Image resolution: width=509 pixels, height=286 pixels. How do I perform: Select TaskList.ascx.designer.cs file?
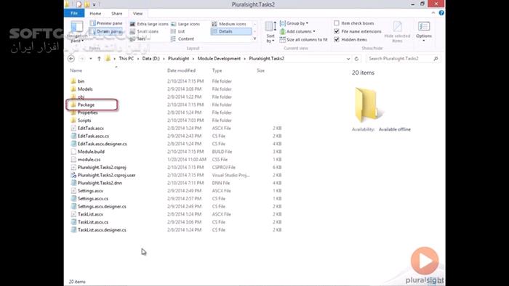pyautogui.click(x=102, y=230)
